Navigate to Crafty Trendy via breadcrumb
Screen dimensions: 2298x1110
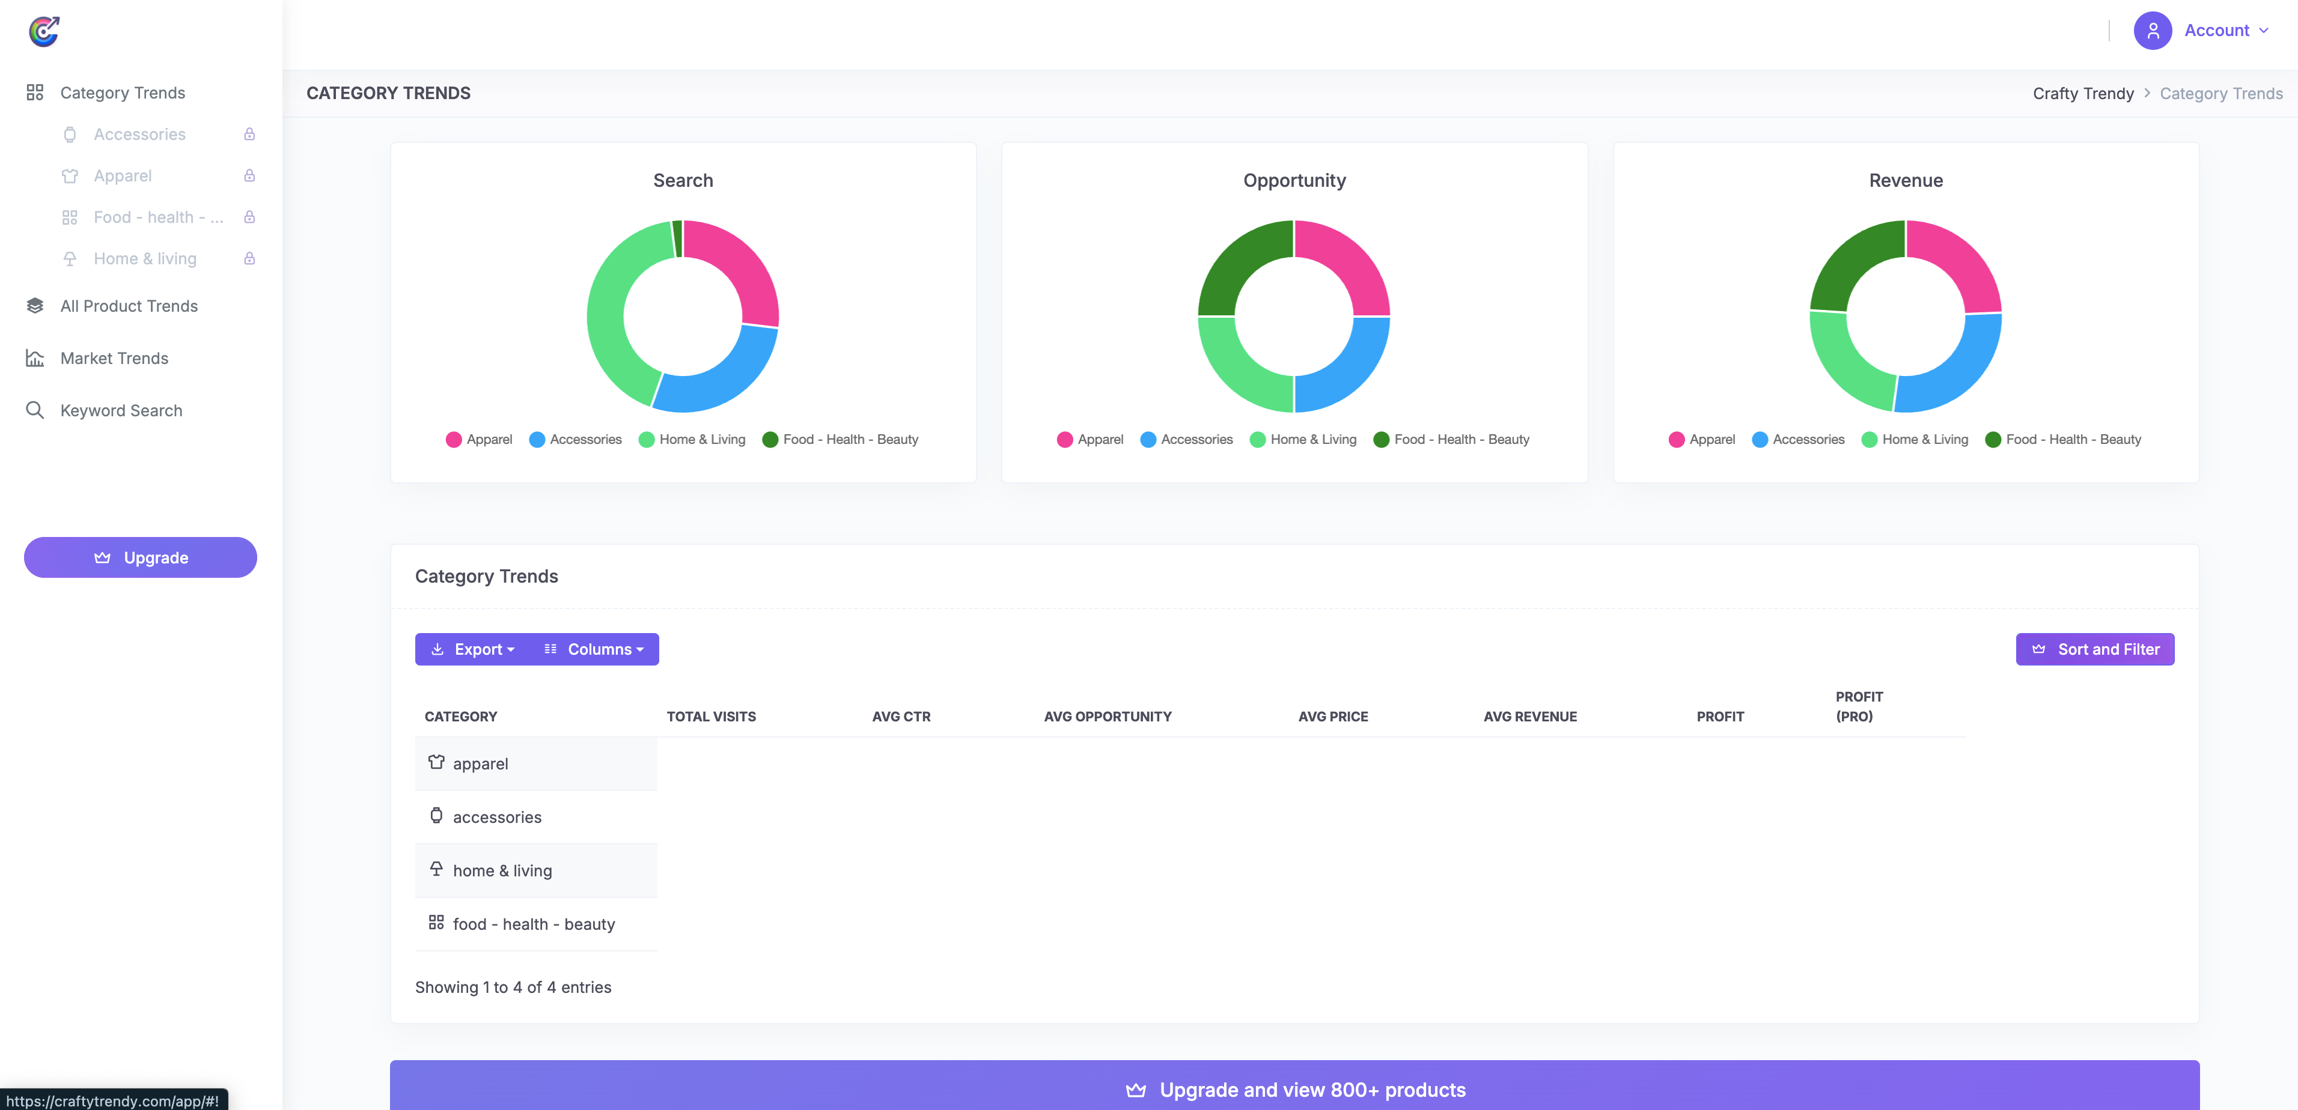pos(2083,92)
